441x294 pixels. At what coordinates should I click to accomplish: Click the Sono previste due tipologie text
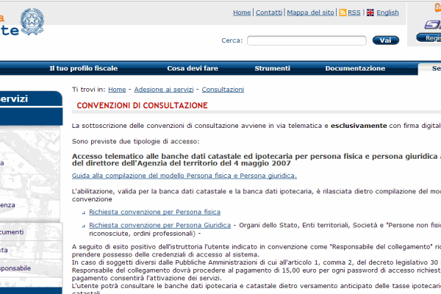135,142
